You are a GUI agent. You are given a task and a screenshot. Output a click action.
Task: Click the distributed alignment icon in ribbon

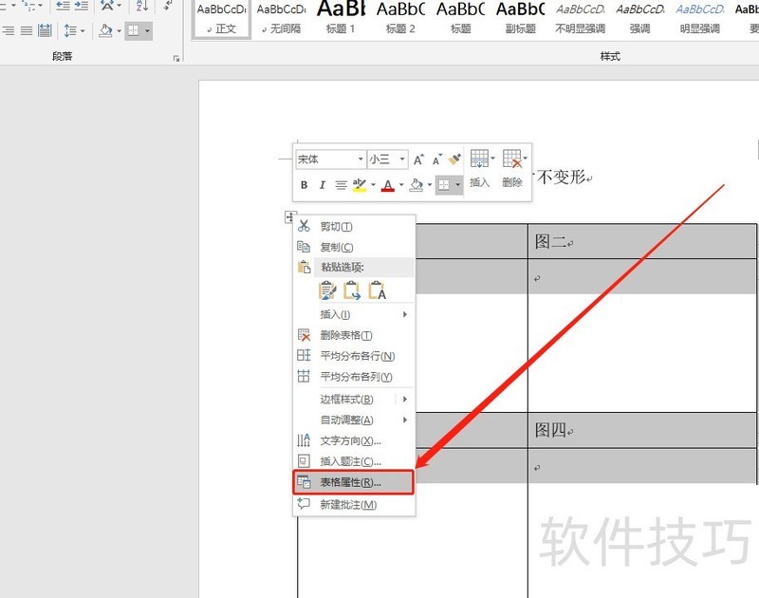point(45,31)
